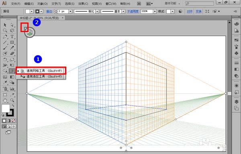The image size is (241, 154).
Task: Enable Draw Normal mode
Action: pyautogui.click(x=4, y=126)
